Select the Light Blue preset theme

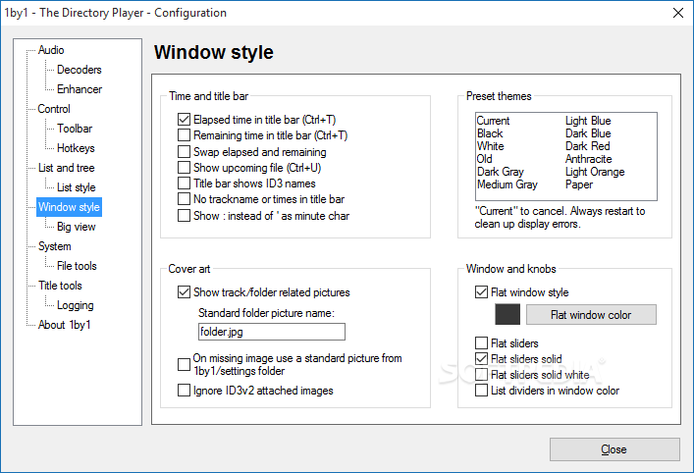588,121
